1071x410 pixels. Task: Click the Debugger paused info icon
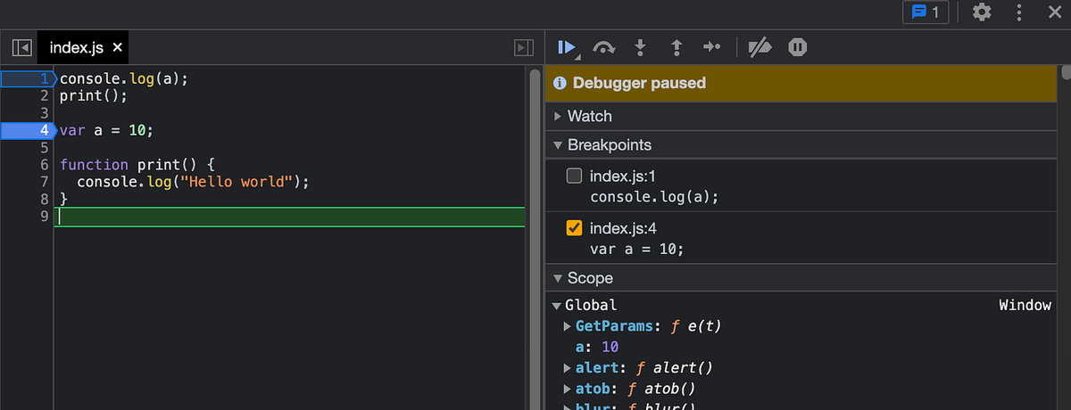(x=560, y=83)
